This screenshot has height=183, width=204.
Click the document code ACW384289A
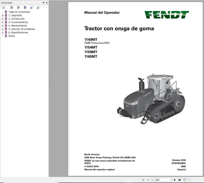coord(178,163)
